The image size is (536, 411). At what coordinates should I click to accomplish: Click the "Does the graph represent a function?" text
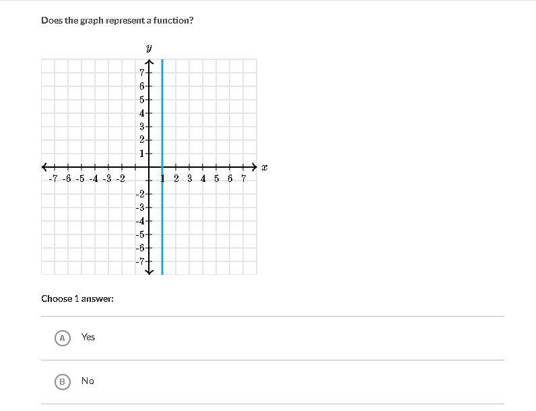117,20
